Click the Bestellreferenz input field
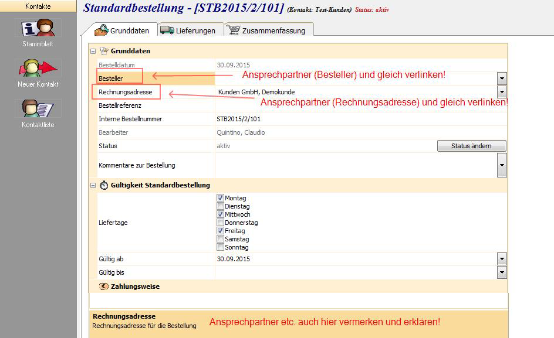Image resolution: width=554 pixels, height=338 pixels. click(x=360, y=106)
